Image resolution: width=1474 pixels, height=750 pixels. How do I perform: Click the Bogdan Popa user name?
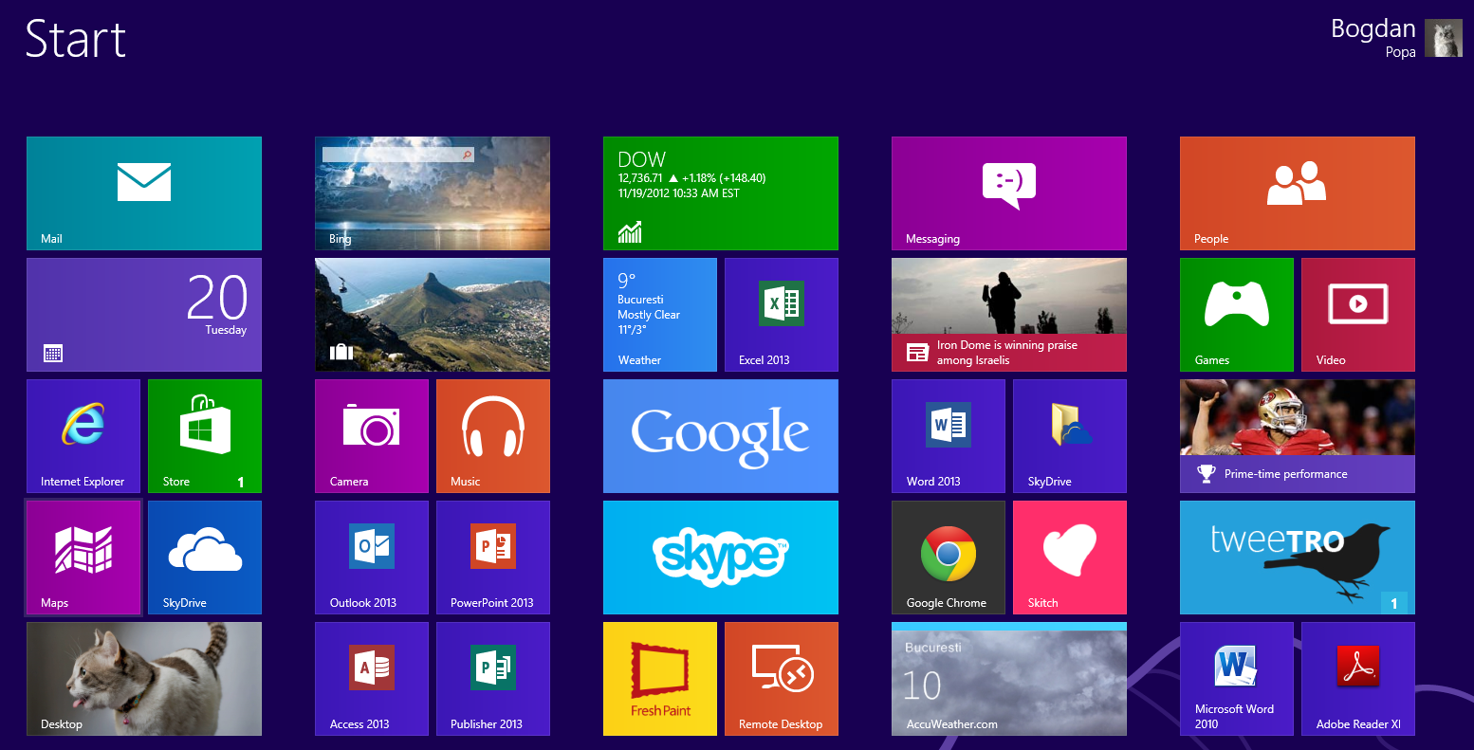(x=1373, y=38)
